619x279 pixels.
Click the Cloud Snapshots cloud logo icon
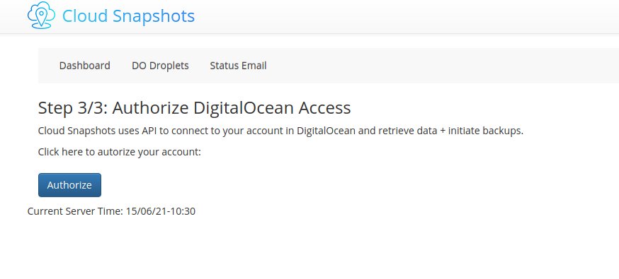point(41,16)
